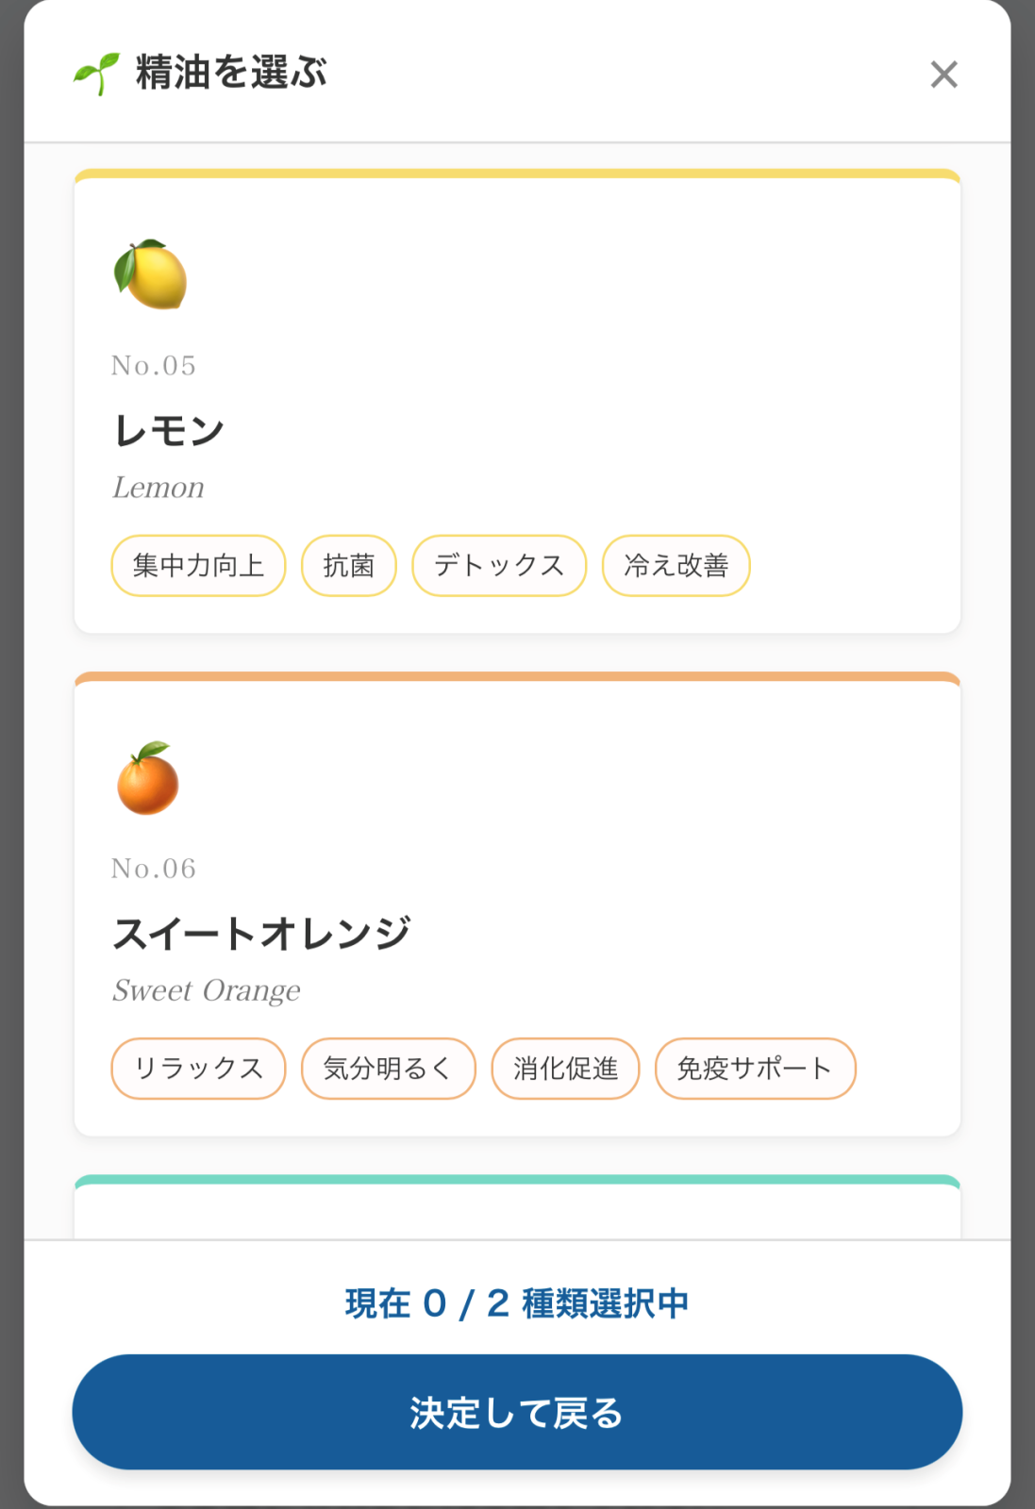Click the lemon fruit icon
Viewport: 1035px width, 1509px height.
pos(151,274)
